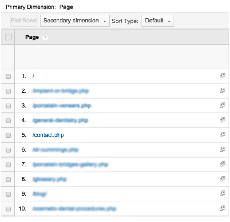
Task: Click the Page column header
Action: pyautogui.click(x=32, y=37)
